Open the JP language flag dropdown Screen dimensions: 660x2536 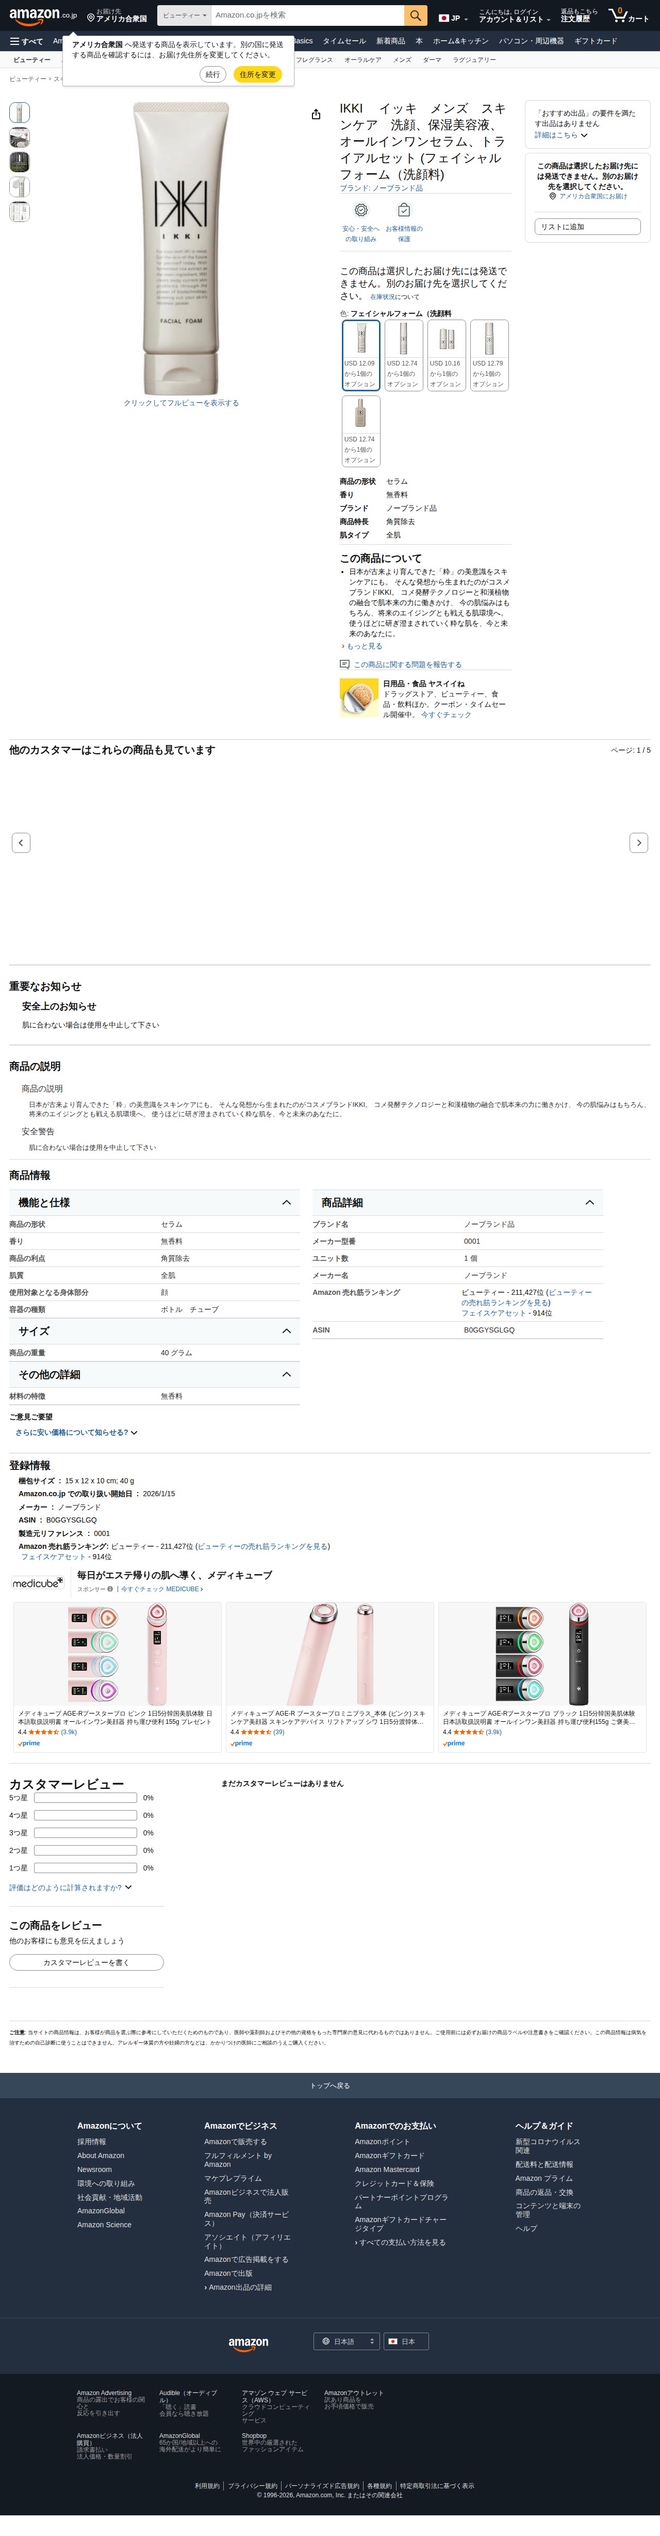(453, 18)
